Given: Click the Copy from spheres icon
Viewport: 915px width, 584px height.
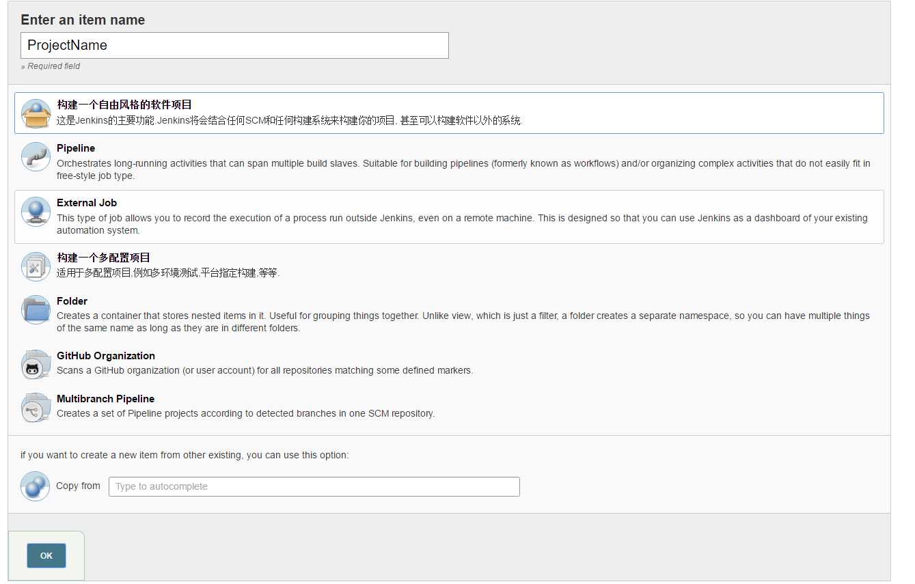Looking at the screenshot, I should [x=36, y=486].
